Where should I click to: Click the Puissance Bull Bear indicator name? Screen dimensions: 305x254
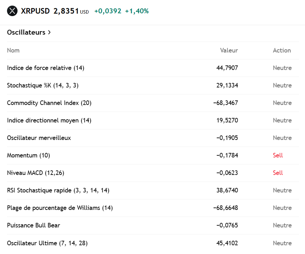pos(34,225)
